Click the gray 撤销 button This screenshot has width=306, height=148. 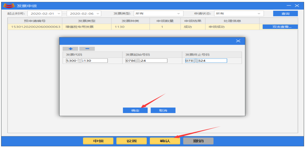[198, 141]
